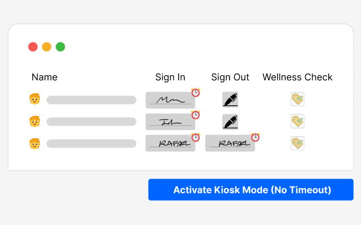This screenshot has width=361, height=225.
Task: Click alarm clock on first sign-in signature
Action: (x=196, y=93)
